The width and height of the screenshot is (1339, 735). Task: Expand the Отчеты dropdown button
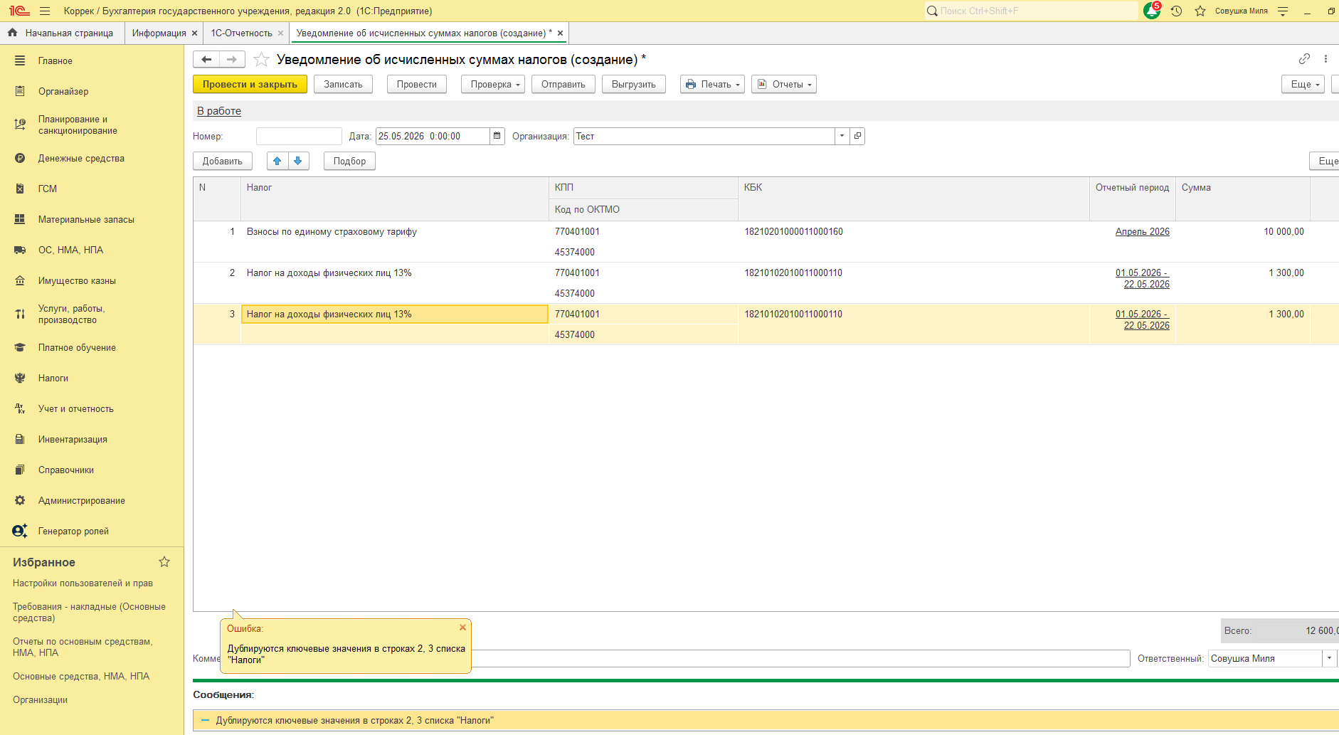click(784, 84)
